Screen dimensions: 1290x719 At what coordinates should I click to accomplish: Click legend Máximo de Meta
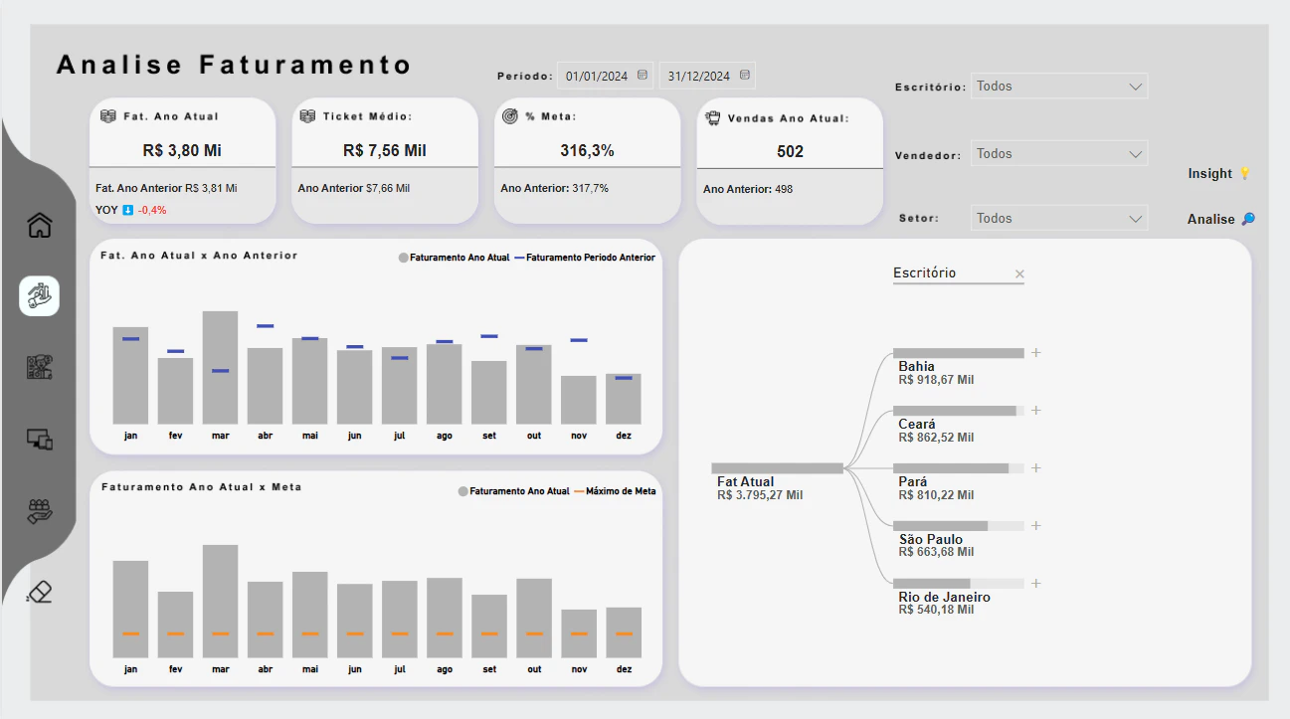tap(614, 491)
